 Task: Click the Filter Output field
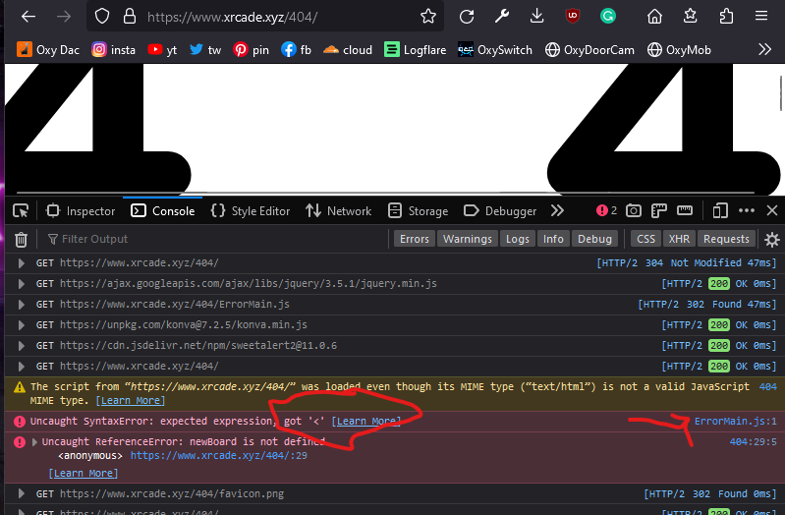[215, 239]
